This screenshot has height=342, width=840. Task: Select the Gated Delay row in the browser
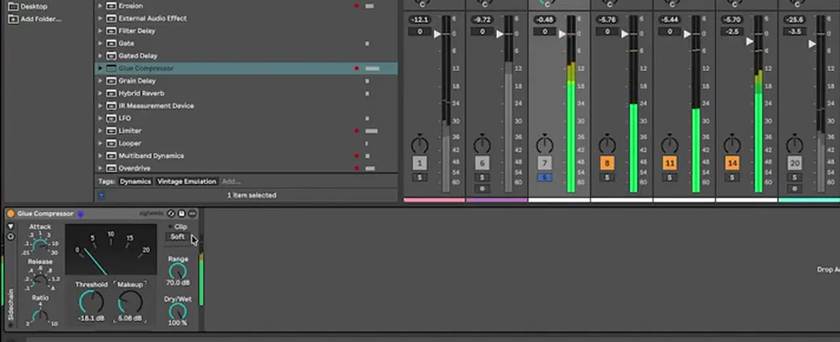(x=247, y=56)
